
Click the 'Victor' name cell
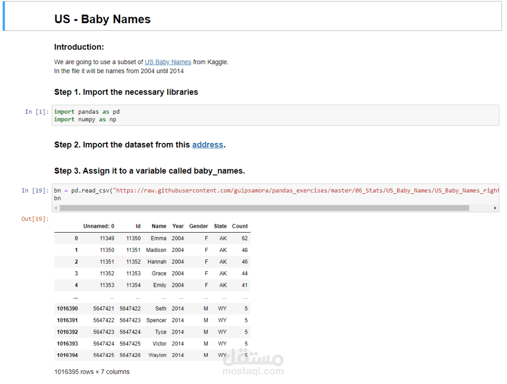pyautogui.click(x=159, y=343)
